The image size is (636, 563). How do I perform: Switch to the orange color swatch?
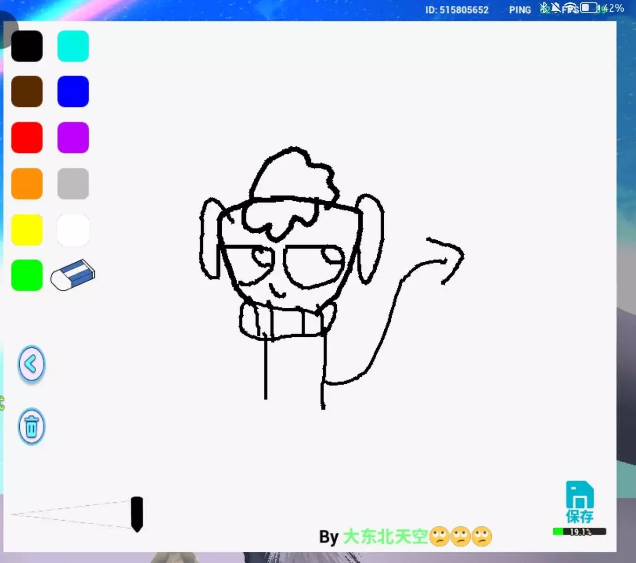click(27, 183)
